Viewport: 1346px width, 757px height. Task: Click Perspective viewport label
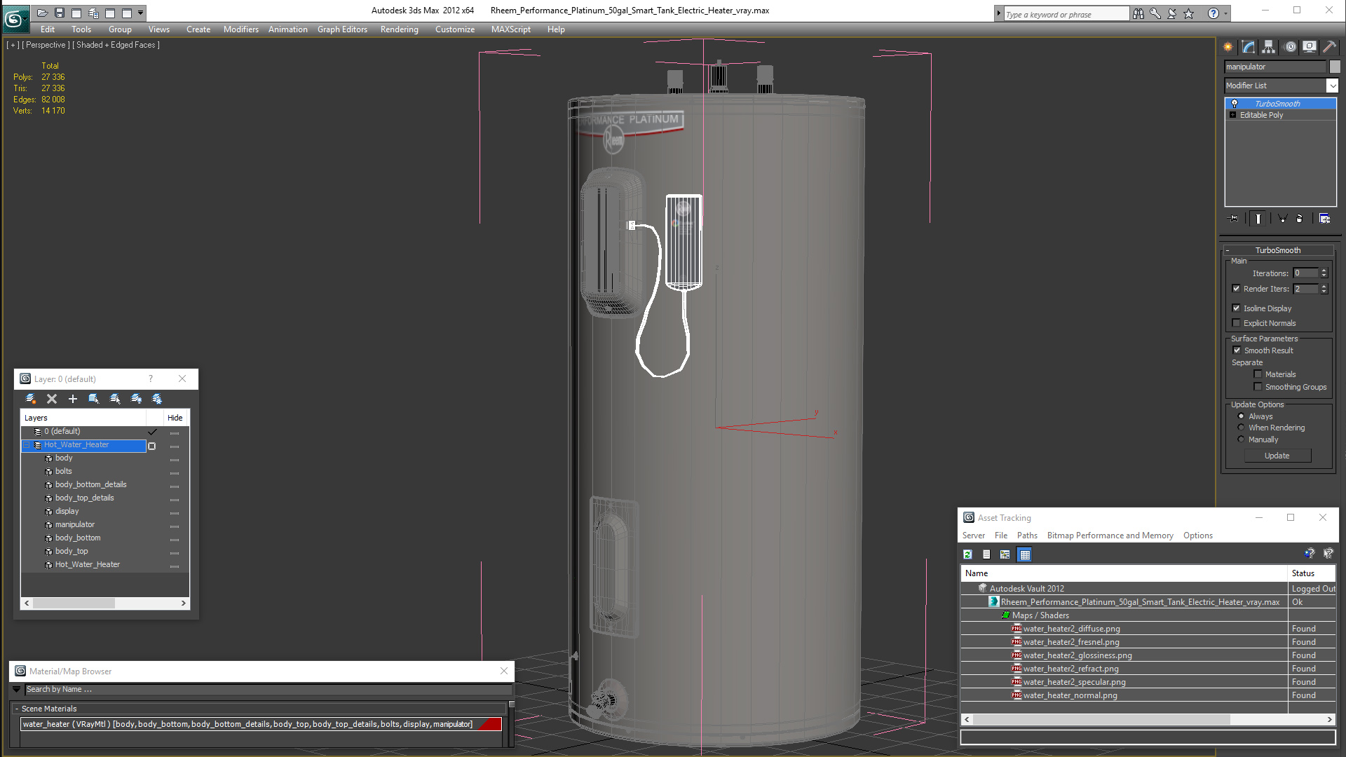(46, 45)
